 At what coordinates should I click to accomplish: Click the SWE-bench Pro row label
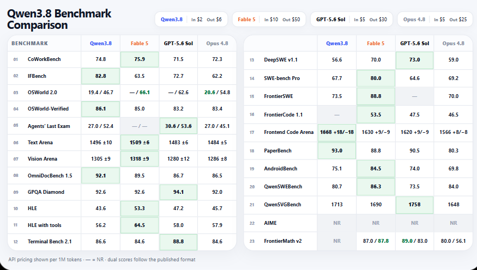pos(282,78)
